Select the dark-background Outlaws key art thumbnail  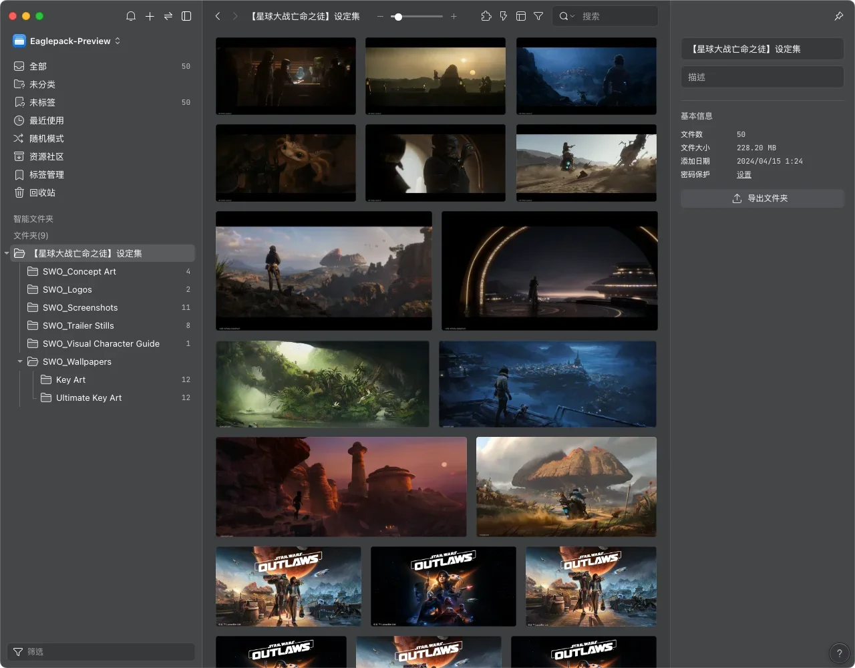pyautogui.click(x=444, y=587)
